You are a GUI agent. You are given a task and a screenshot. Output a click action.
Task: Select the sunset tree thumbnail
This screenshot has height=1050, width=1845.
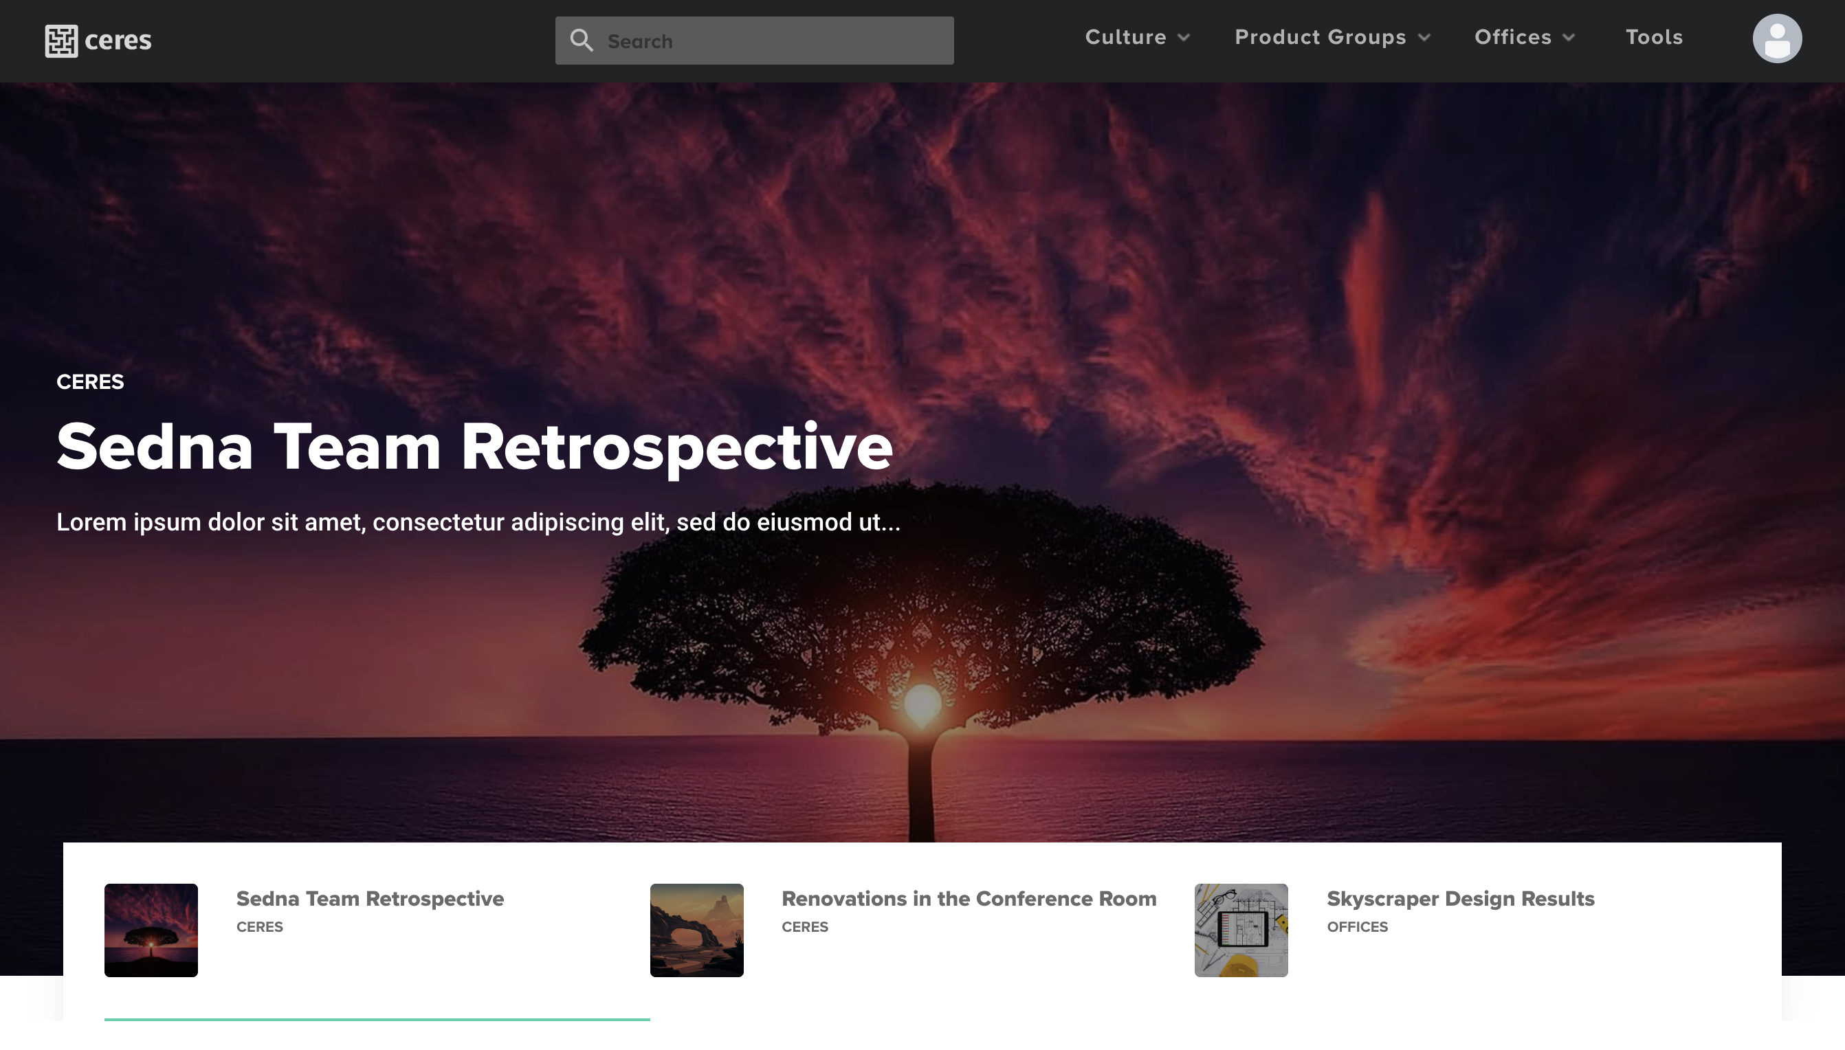tap(151, 930)
